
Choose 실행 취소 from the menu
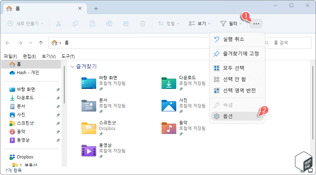click(x=237, y=39)
